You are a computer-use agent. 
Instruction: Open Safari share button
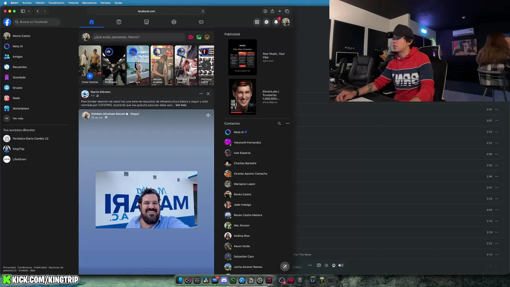coord(273,11)
